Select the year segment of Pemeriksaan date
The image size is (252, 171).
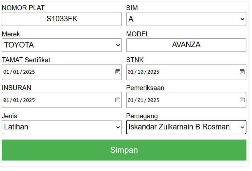pos(153,100)
